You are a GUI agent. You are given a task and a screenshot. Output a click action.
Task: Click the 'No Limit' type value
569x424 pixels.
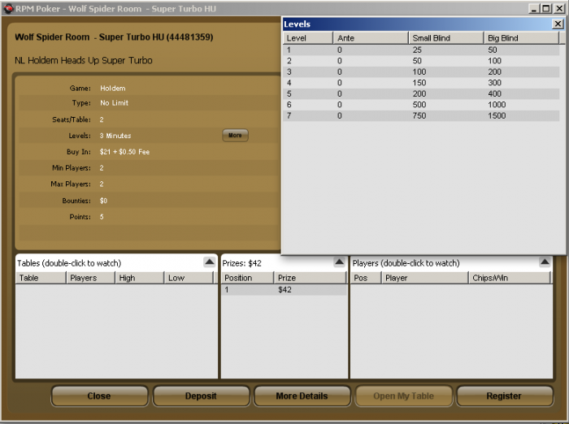114,103
